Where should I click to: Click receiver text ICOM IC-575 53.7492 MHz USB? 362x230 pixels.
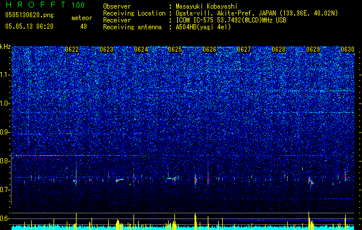(231, 20)
